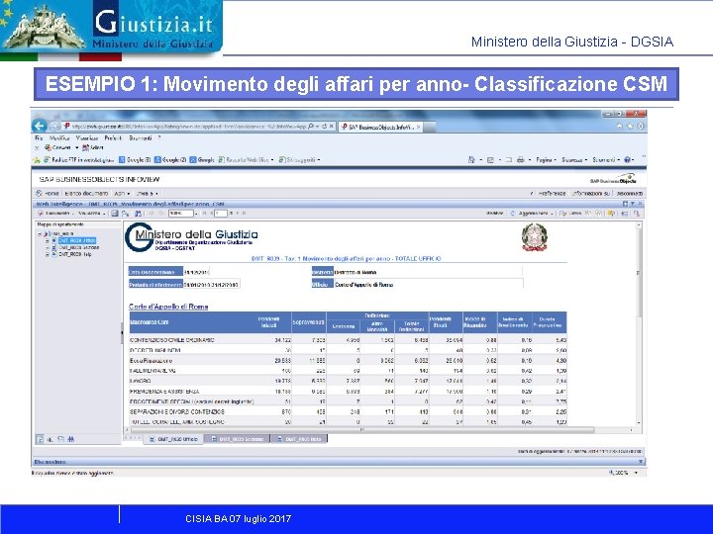The image size is (713, 534).
Task: Click the Corte d'Appello di Roma heading link
Action: (x=168, y=307)
